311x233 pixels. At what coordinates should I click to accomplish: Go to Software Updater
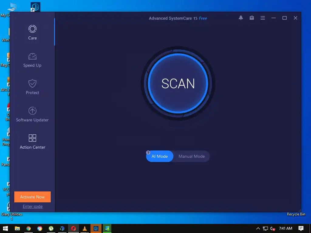point(32,114)
